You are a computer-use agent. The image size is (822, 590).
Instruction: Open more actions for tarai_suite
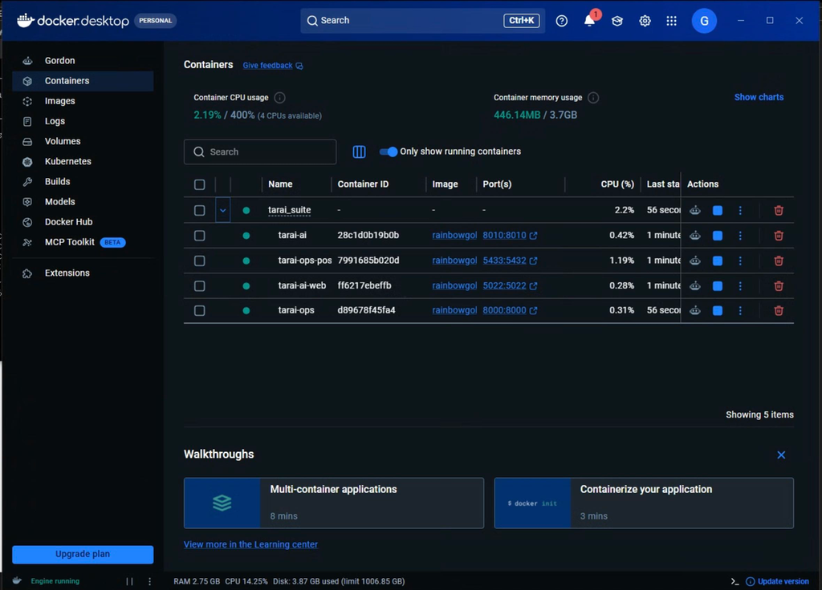pos(740,211)
